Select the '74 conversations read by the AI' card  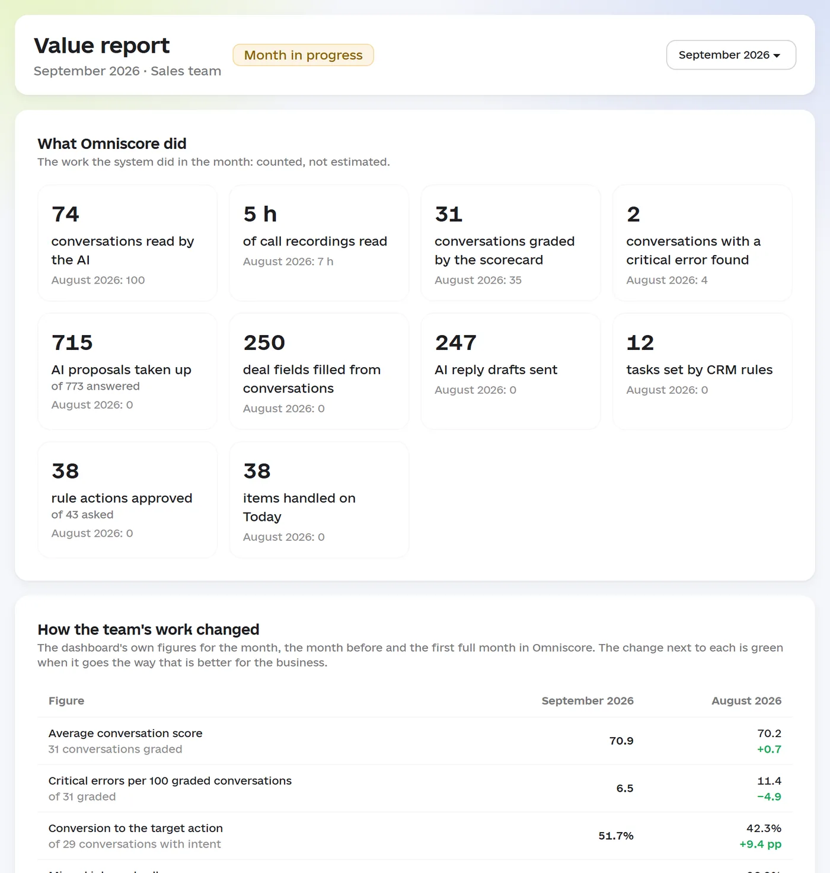click(x=127, y=243)
